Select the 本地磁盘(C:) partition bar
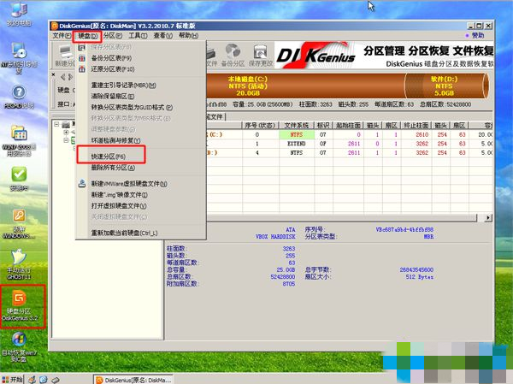This screenshot has width=513, height=384. [x=305, y=86]
